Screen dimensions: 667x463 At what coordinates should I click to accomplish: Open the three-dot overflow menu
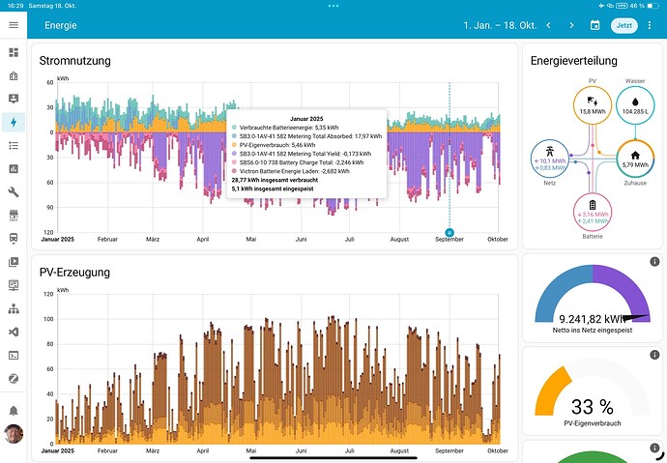coord(650,25)
